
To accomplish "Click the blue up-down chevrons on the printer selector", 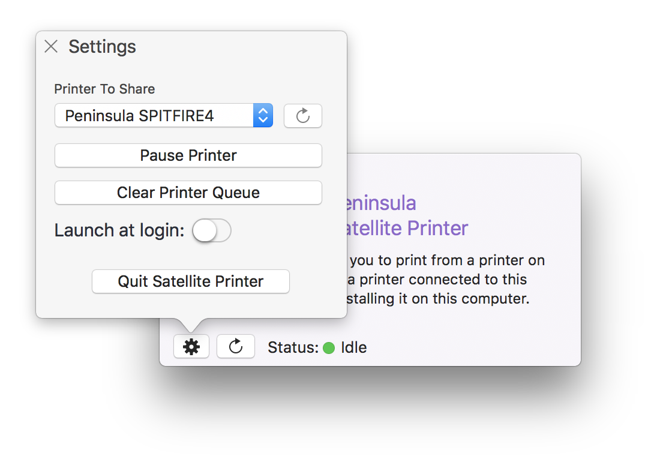I will pos(263,116).
